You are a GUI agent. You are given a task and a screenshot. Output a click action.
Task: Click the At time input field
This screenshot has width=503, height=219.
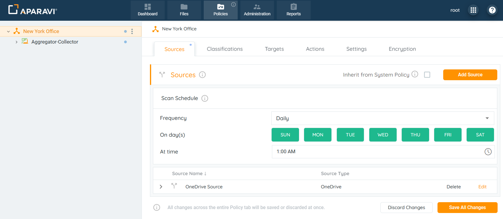click(376, 152)
